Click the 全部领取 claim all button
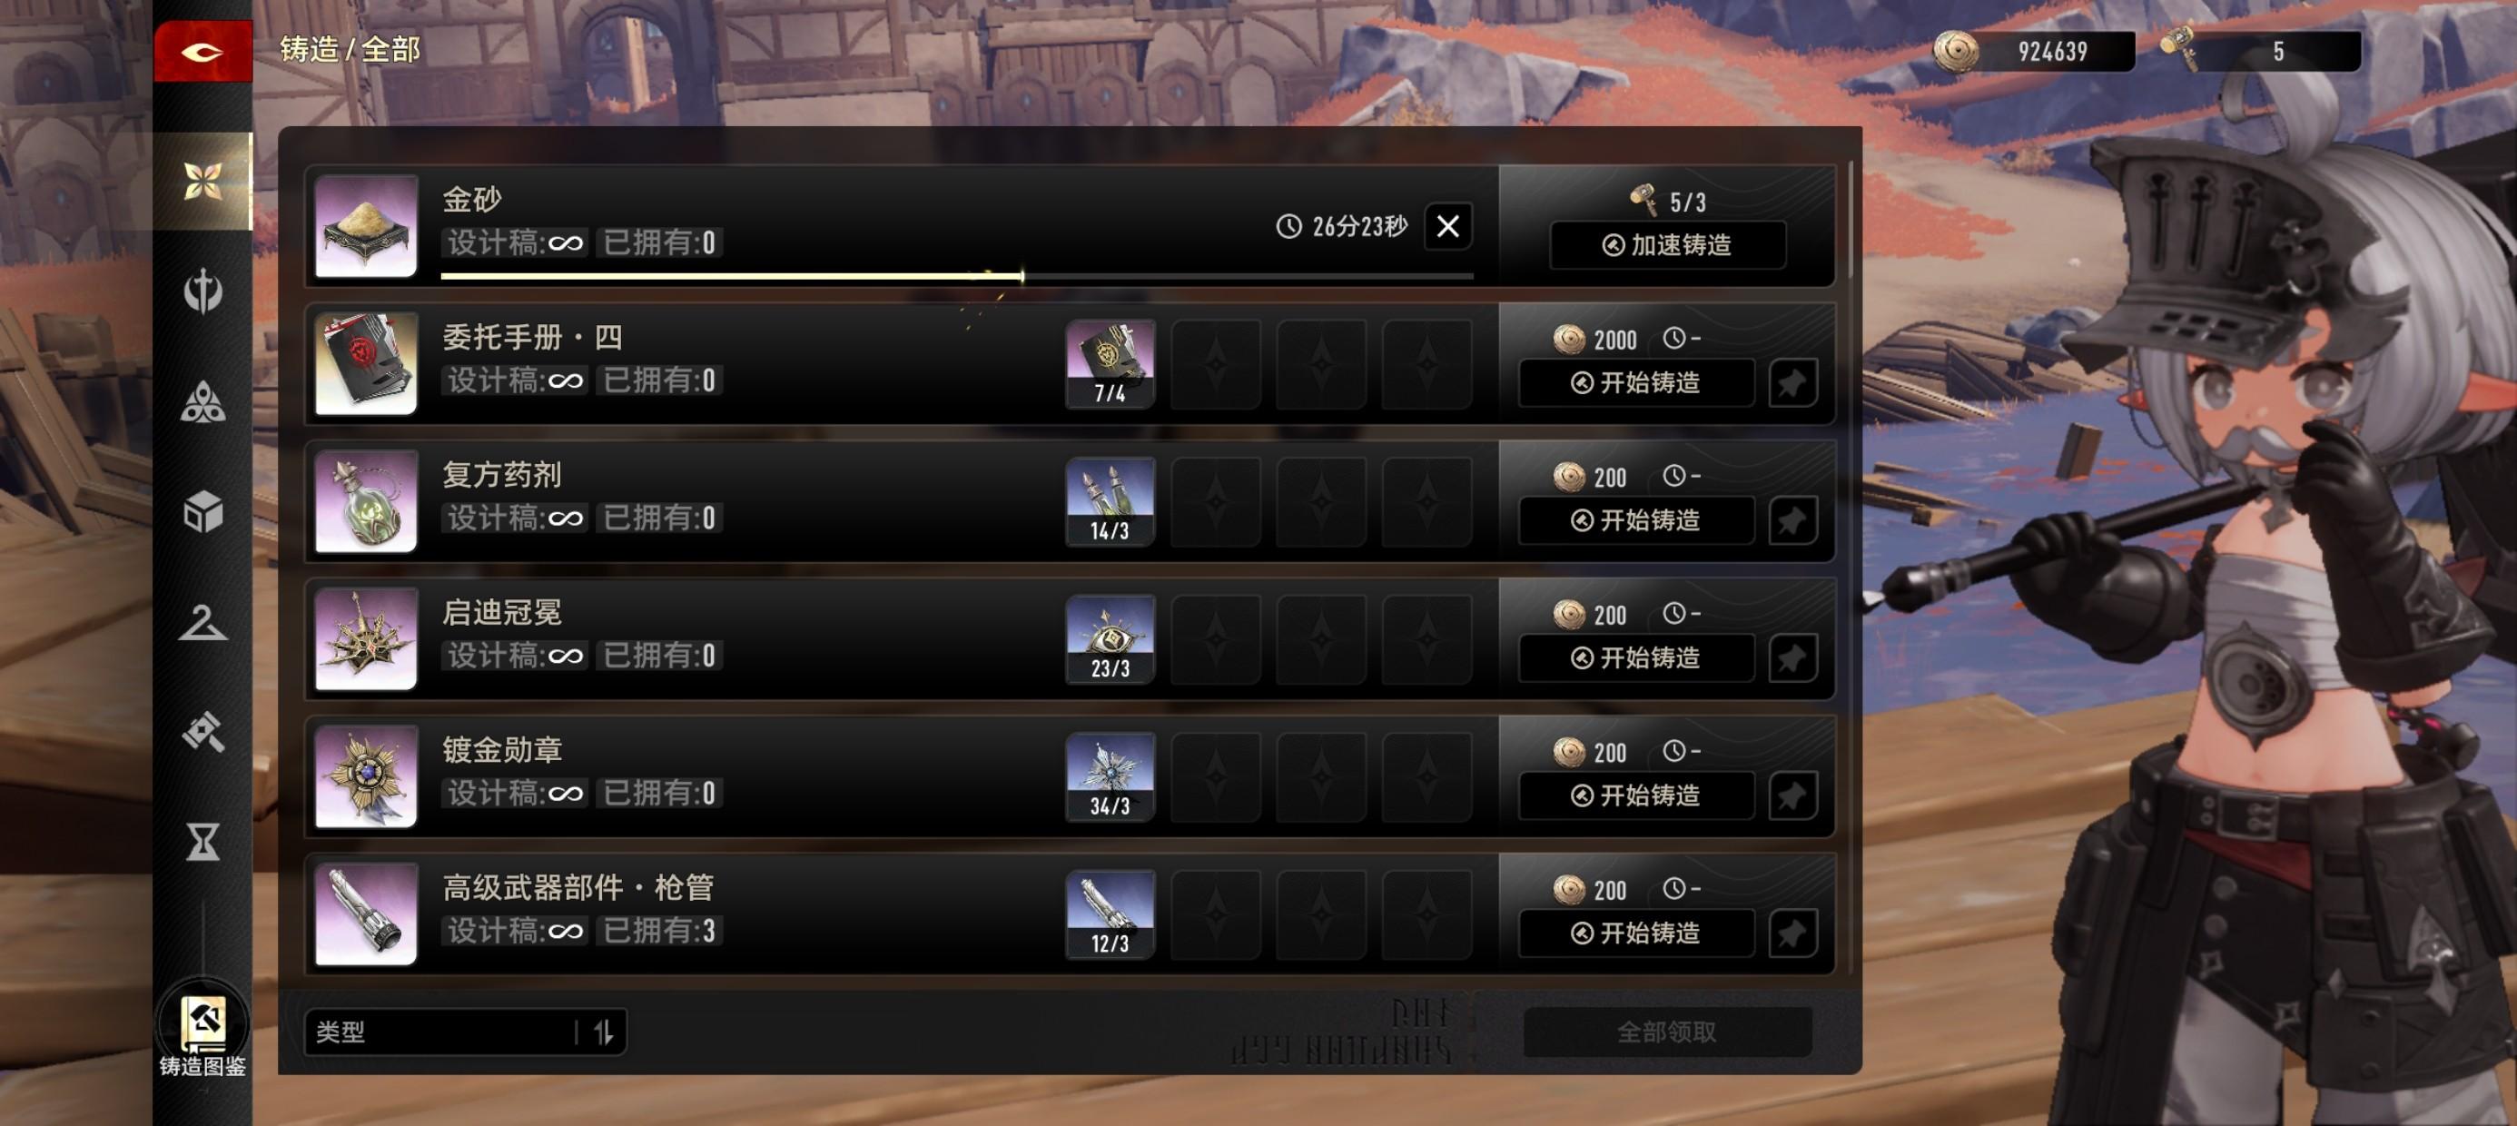Viewport: 2517px width, 1126px height. [1667, 1032]
